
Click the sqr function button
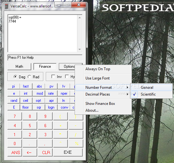[x=39, y=107]
